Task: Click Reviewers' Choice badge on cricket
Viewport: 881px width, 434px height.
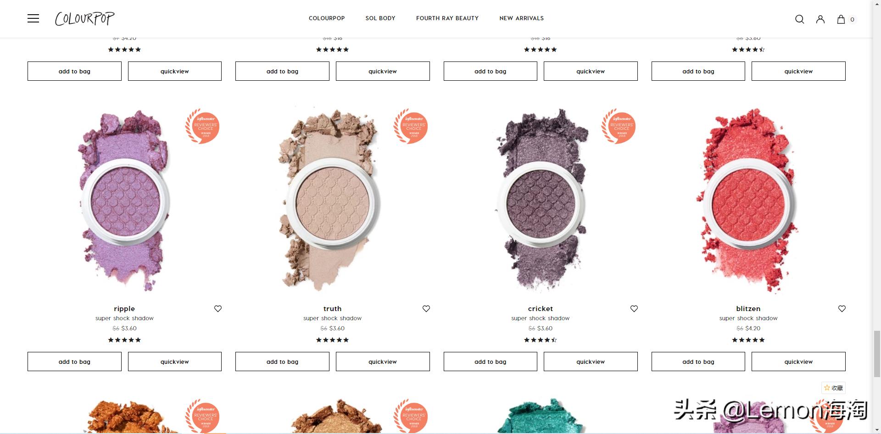Action: pyautogui.click(x=619, y=126)
